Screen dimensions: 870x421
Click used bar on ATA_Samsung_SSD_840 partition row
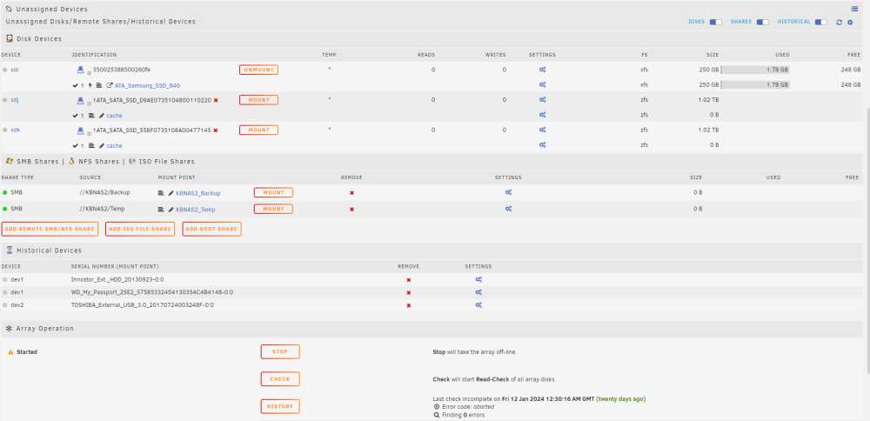click(755, 85)
